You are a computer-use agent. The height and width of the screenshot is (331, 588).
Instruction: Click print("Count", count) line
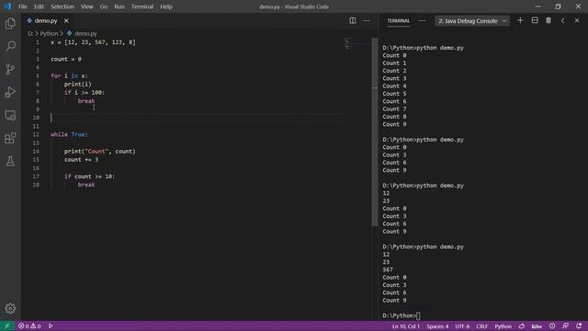(100, 151)
